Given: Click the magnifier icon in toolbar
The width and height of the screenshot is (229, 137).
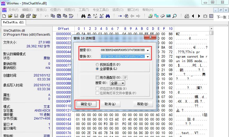Looking at the screenshot, I should click(x=175, y=16).
